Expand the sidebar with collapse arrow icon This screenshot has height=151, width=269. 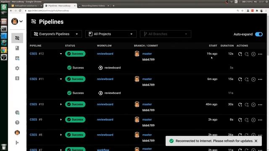[x=17, y=143]
